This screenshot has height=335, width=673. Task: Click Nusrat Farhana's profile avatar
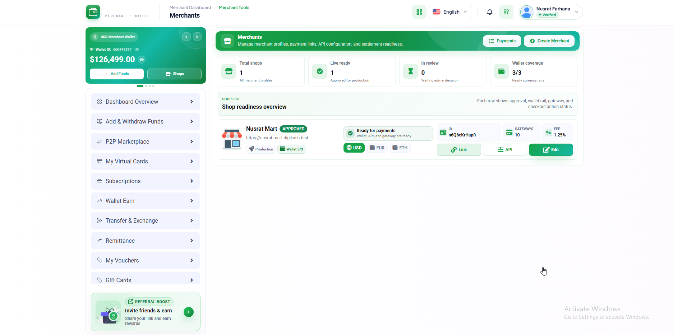[x=527, y=12]
